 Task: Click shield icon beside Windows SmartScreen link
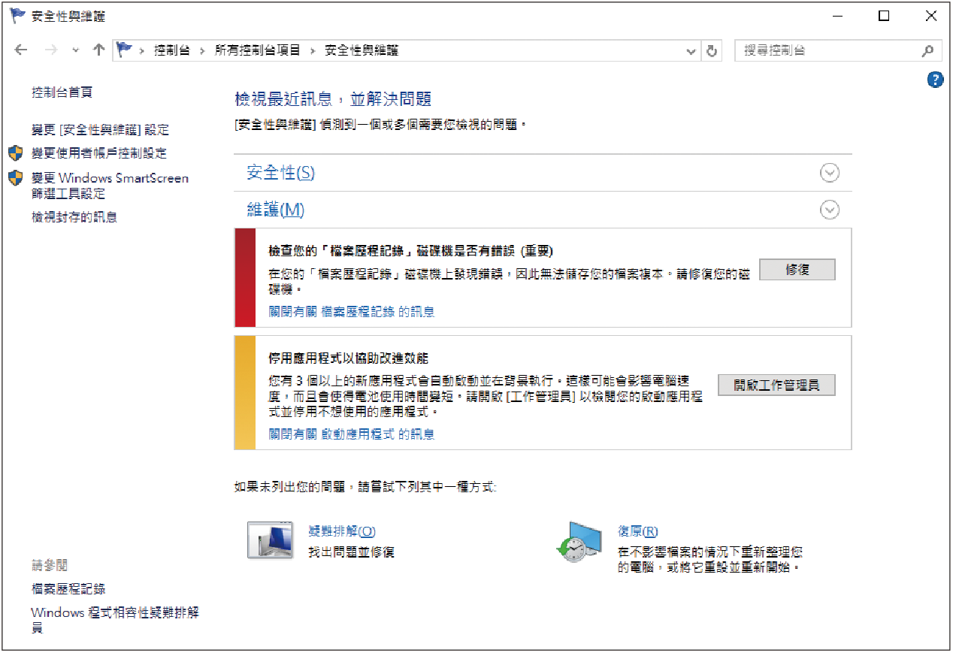(x=17, y=178)
